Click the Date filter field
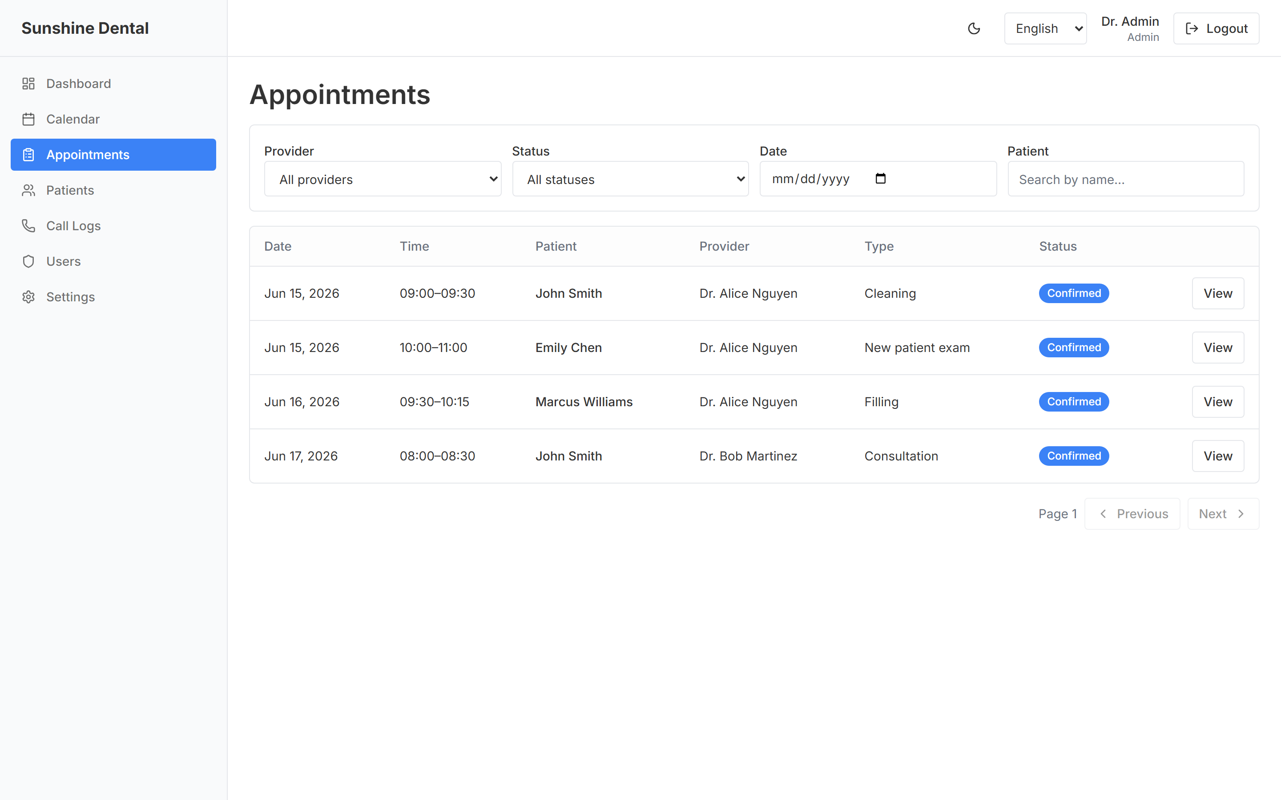 point(878,179)
